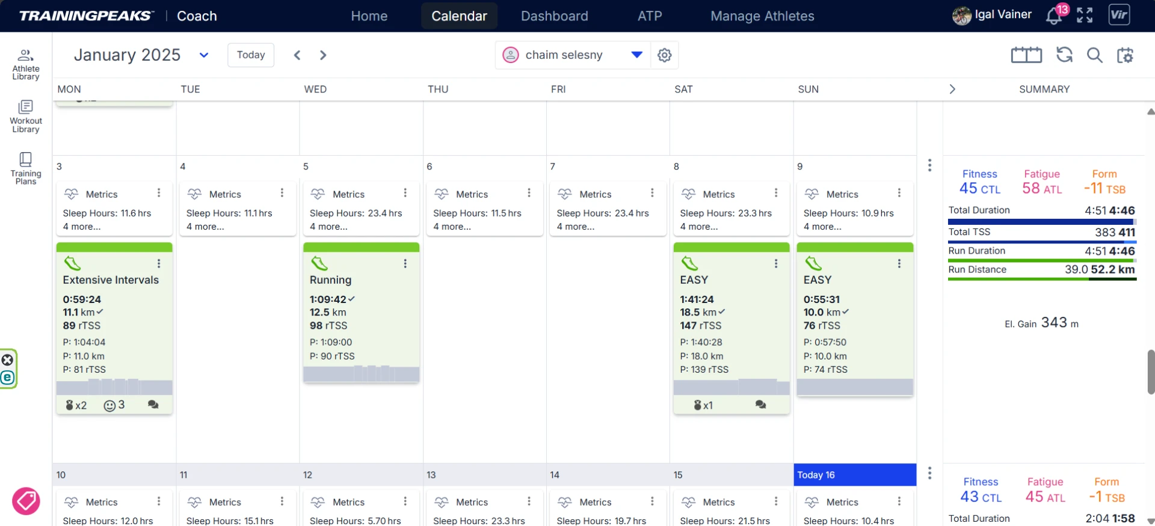
Task: Open the Training Plans sidebar icon
Action: point(25,168)
